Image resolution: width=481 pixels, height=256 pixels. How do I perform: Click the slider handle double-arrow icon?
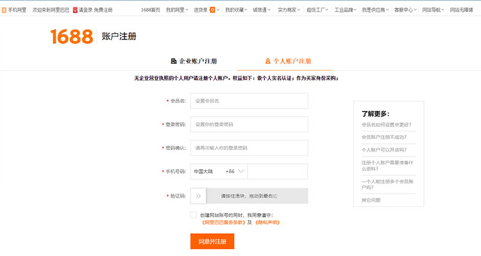(198, 196)
